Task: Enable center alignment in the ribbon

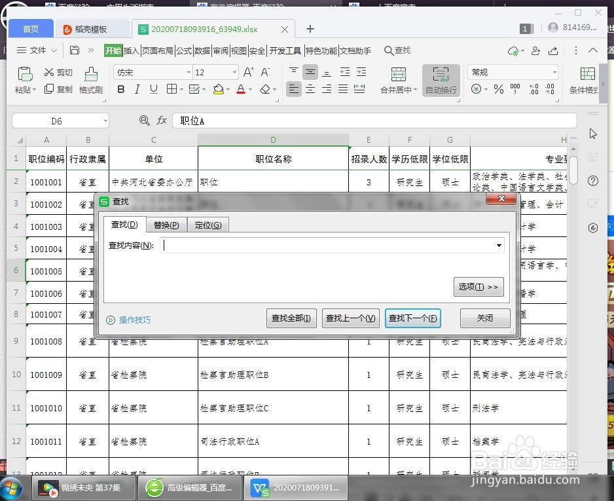Action: (310, 90)
